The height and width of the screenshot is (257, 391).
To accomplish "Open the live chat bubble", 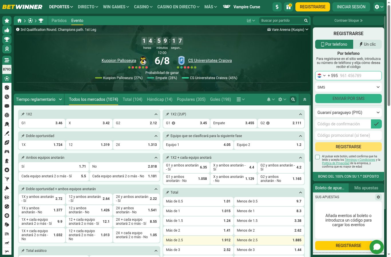I will pyautogui.click(x=377, y=247).
